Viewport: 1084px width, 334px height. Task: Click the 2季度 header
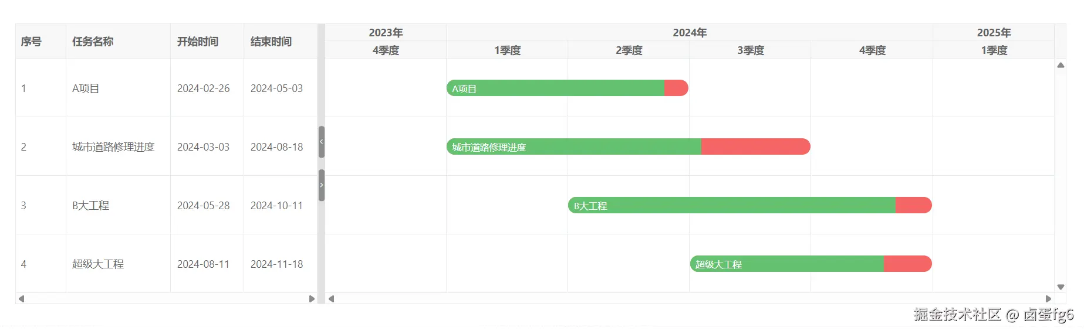click(x=629, y=50)
